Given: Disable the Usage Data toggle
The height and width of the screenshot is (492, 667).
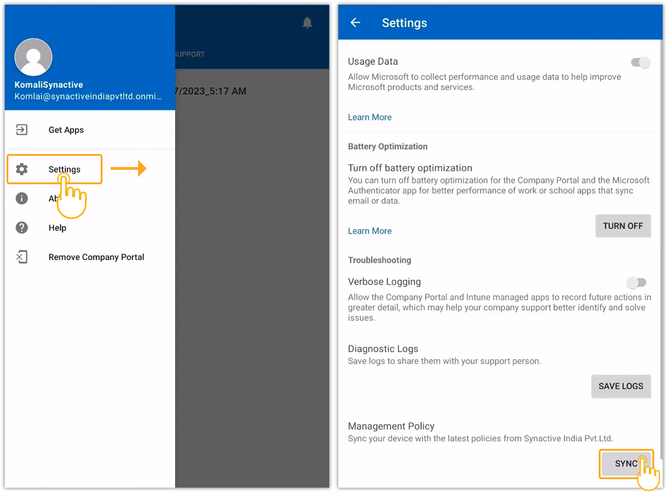Looking at the screenshot, I should (x=640, y=63).
